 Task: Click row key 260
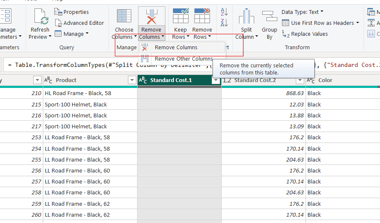click(x=36, y=215)
